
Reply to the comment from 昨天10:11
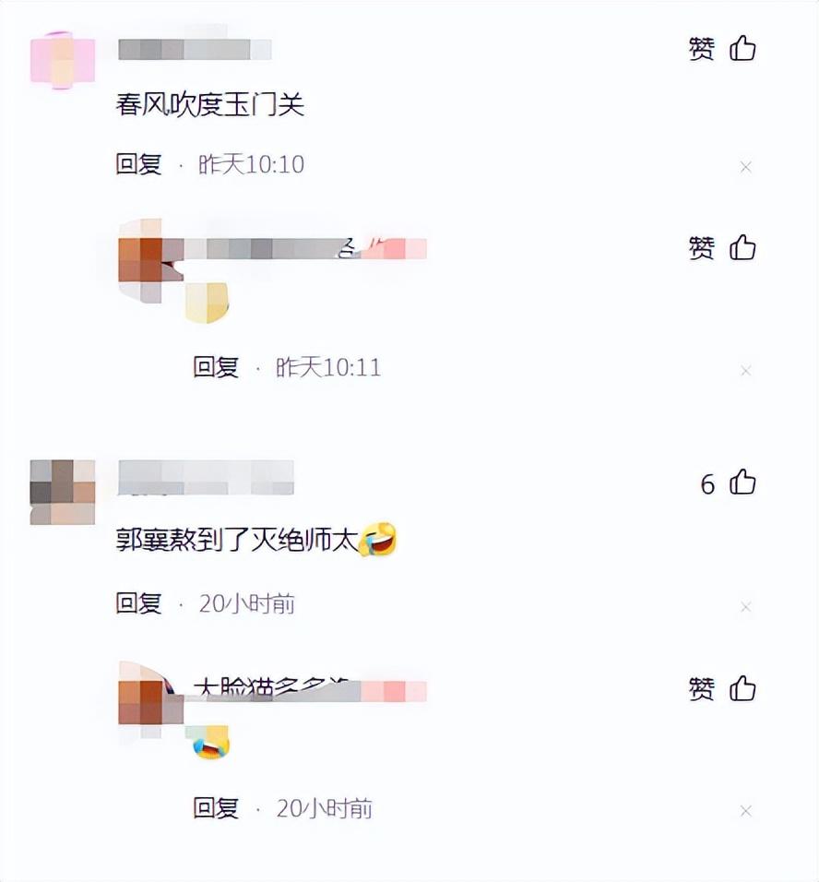pos(216,367)
